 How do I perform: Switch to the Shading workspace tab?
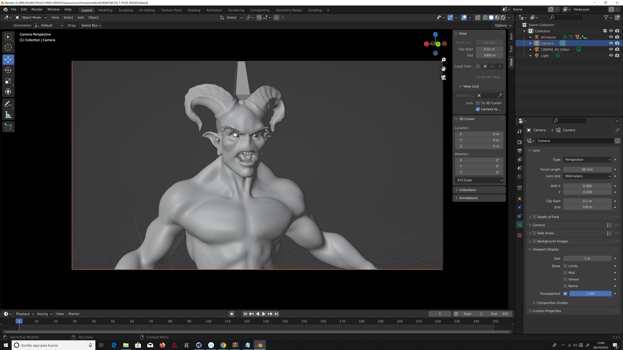pyautogui.click(x=194, y=10)
